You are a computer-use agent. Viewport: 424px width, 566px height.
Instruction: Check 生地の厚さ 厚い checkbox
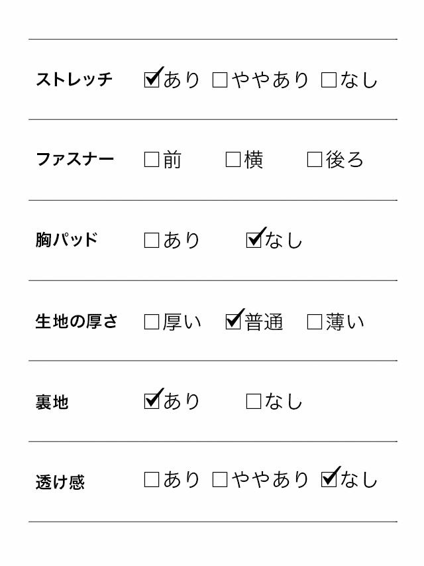click(x=152, y=322)
